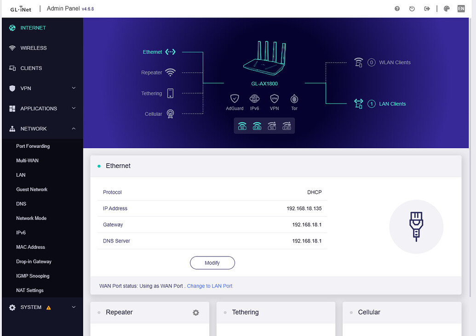
Task: Click the Tethering phone icon in diagram
Action: coord(170,93)
